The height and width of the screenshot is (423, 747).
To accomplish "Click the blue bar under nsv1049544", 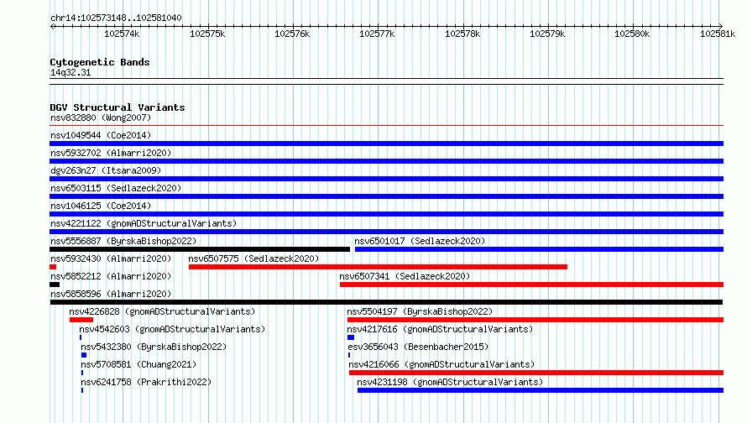I will click(x=386, y=144).
